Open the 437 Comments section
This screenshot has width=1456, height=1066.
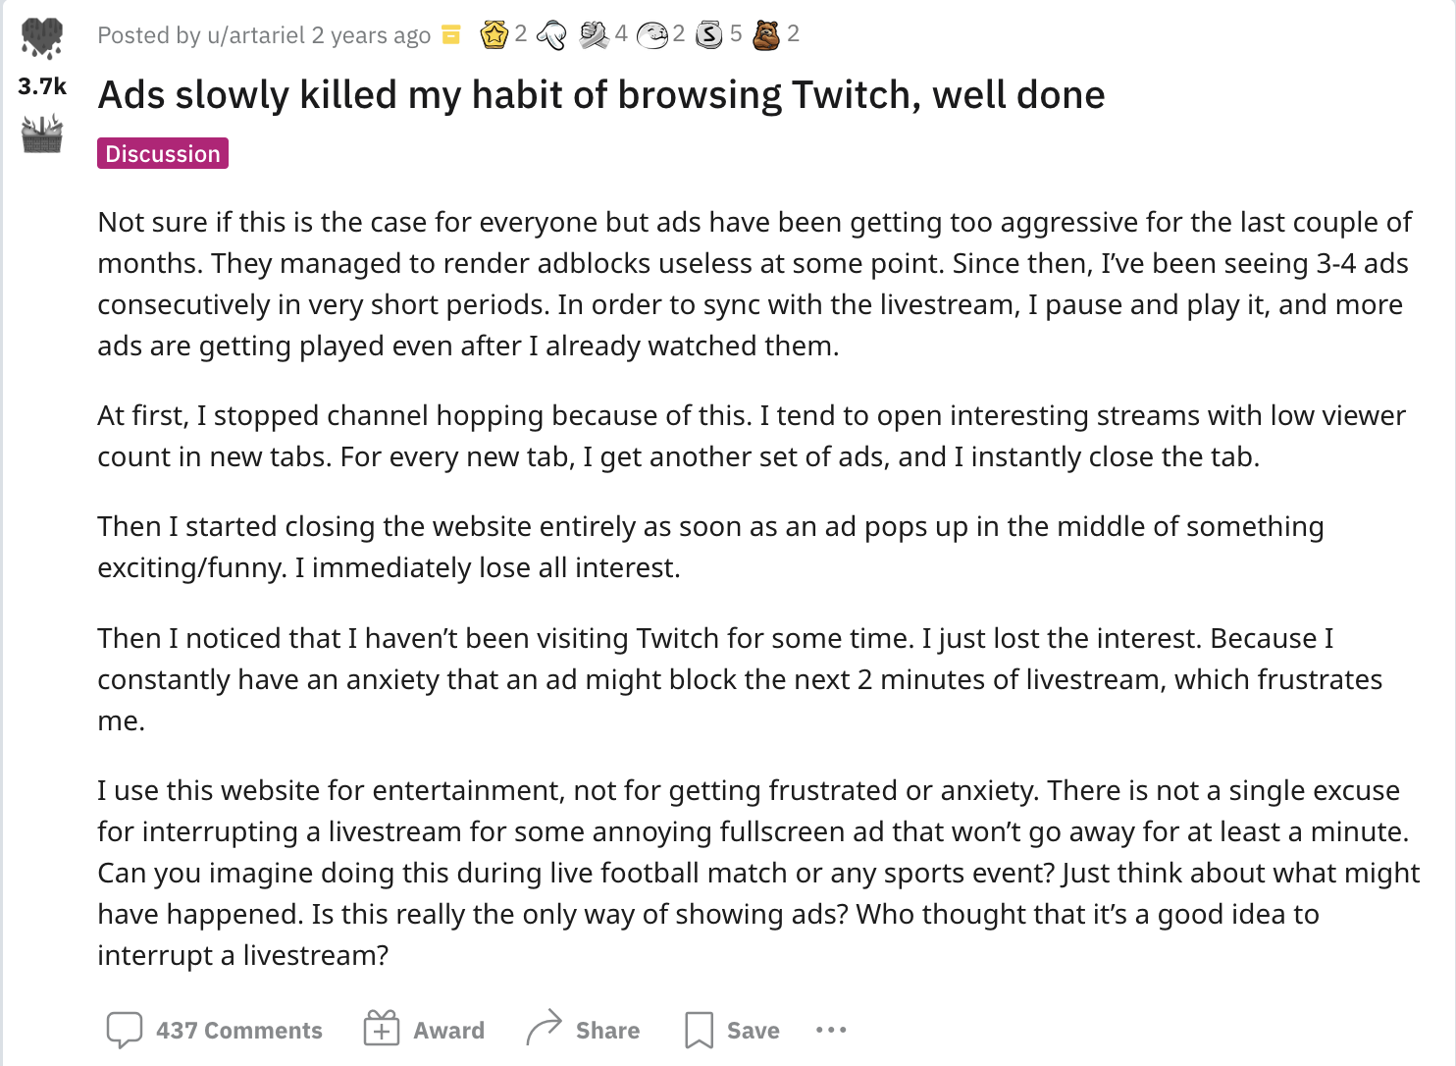pyautogui.click(x=214, y=1030)
